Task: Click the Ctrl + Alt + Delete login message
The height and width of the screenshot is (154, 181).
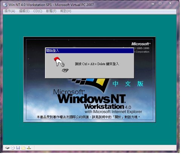Action: pyautogui.click(x=97, y=64)
